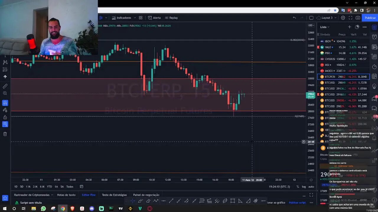Select 5D time range
Image resolution: width=378 pixels, height=212 pixels.
coord(22,187)
